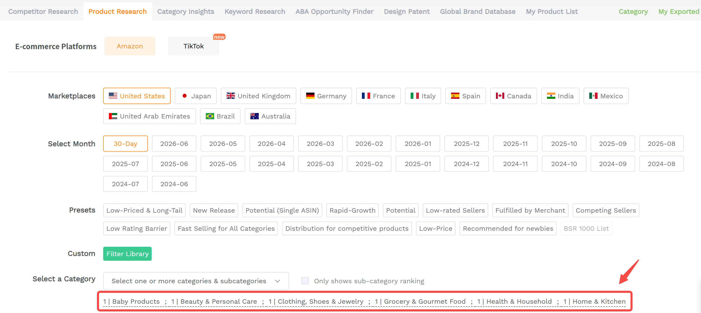
Task: Click the France flag icon
Action: tap(366, 96)
